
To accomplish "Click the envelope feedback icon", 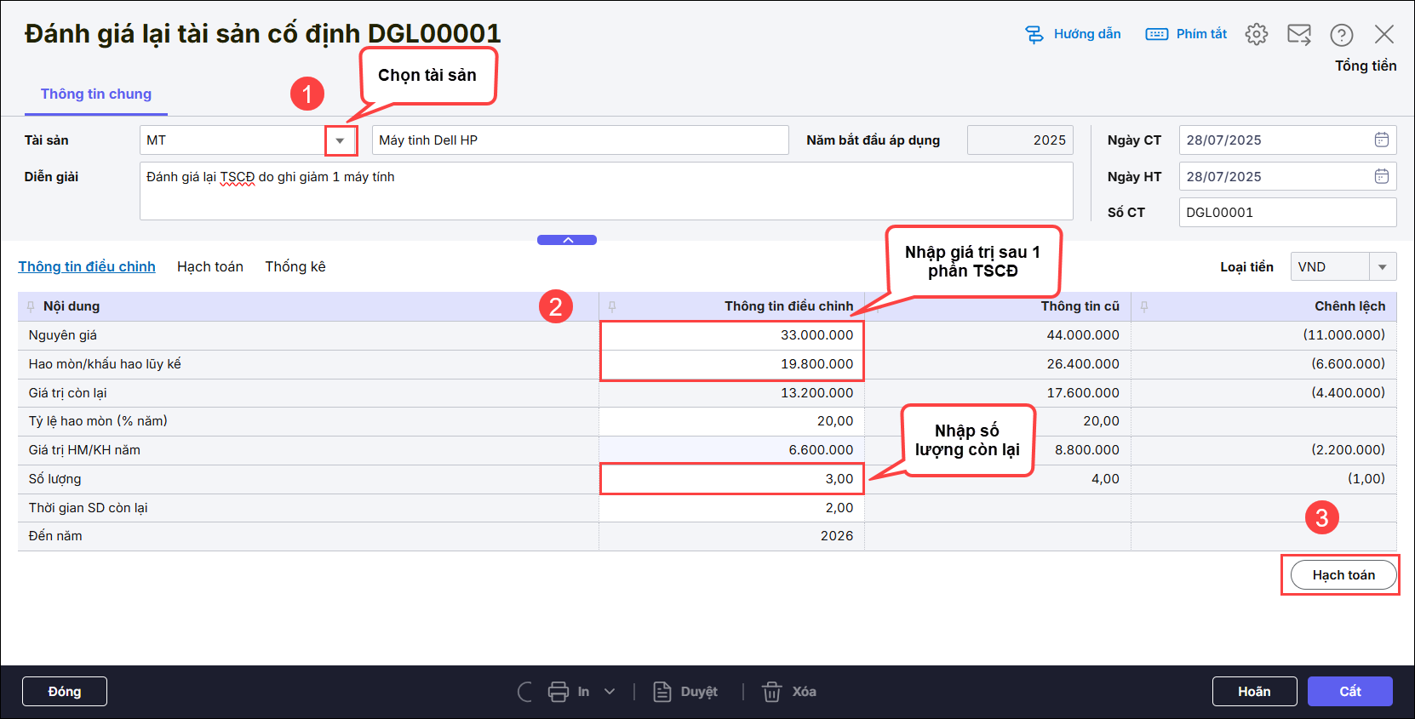I will pos(1298,34).
